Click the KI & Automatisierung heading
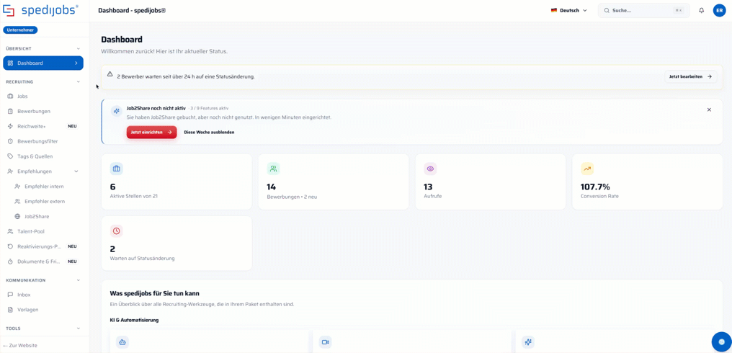Viewport: 732px width, 353px height. click(134, 321)
